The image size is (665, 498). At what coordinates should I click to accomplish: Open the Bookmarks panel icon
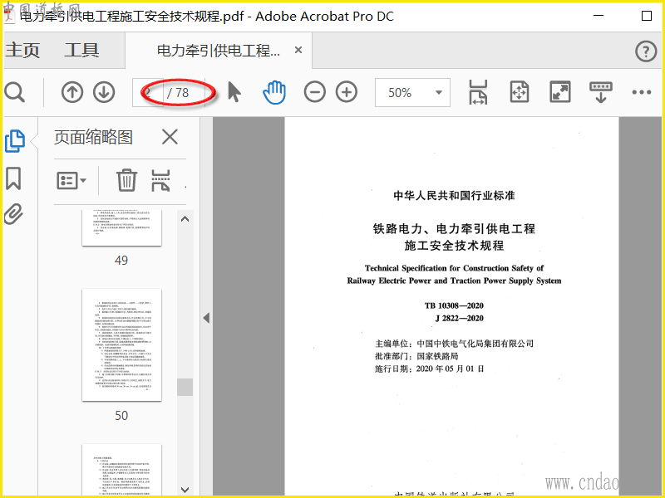(x=13, y=178)
